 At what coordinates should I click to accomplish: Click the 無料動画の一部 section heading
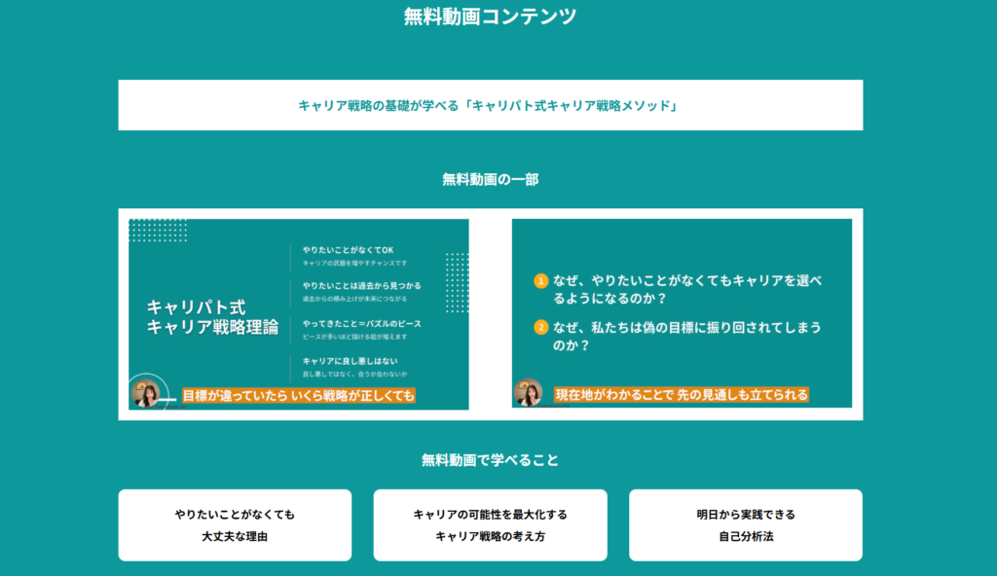tap(490, 179)
